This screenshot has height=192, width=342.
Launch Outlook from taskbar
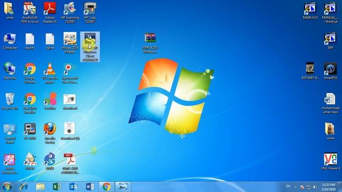pyautogui.click(x=73, y=187)
